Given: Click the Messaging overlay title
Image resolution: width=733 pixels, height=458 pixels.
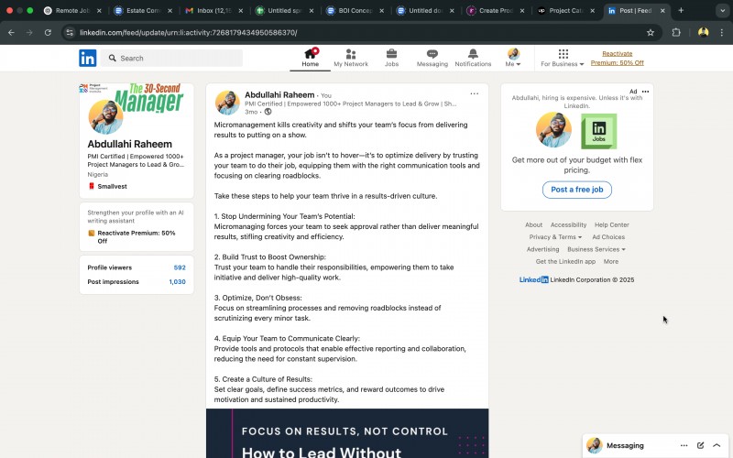Looking at the screenshot, I should click(x=625, y=445).
